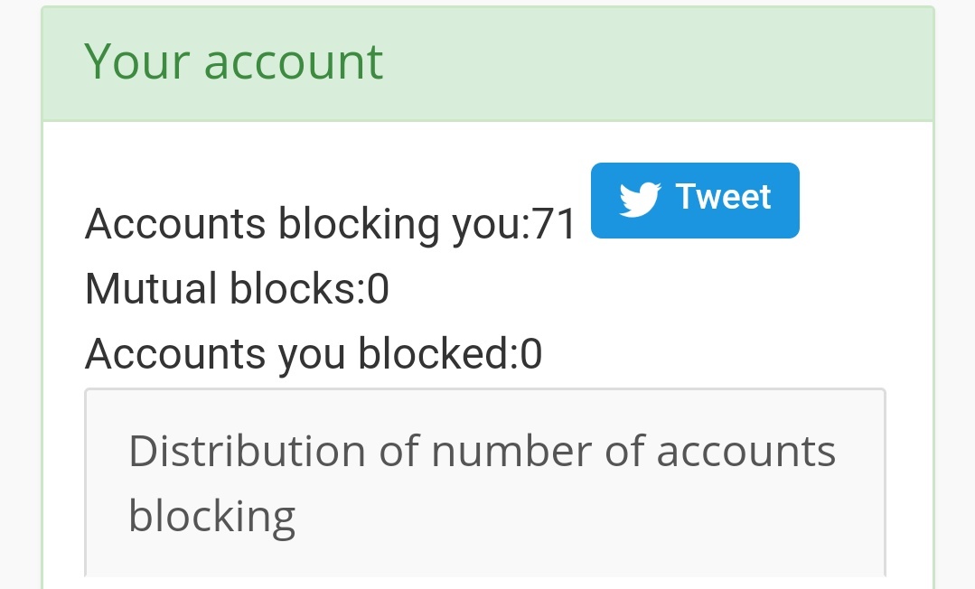Viewport: 975px width, 589px height.
Task: Click the word "Distribution" in panel title
Action: [248, 451]
